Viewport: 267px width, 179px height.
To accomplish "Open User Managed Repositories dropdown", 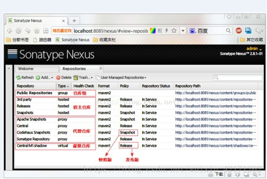I will 121,78.
